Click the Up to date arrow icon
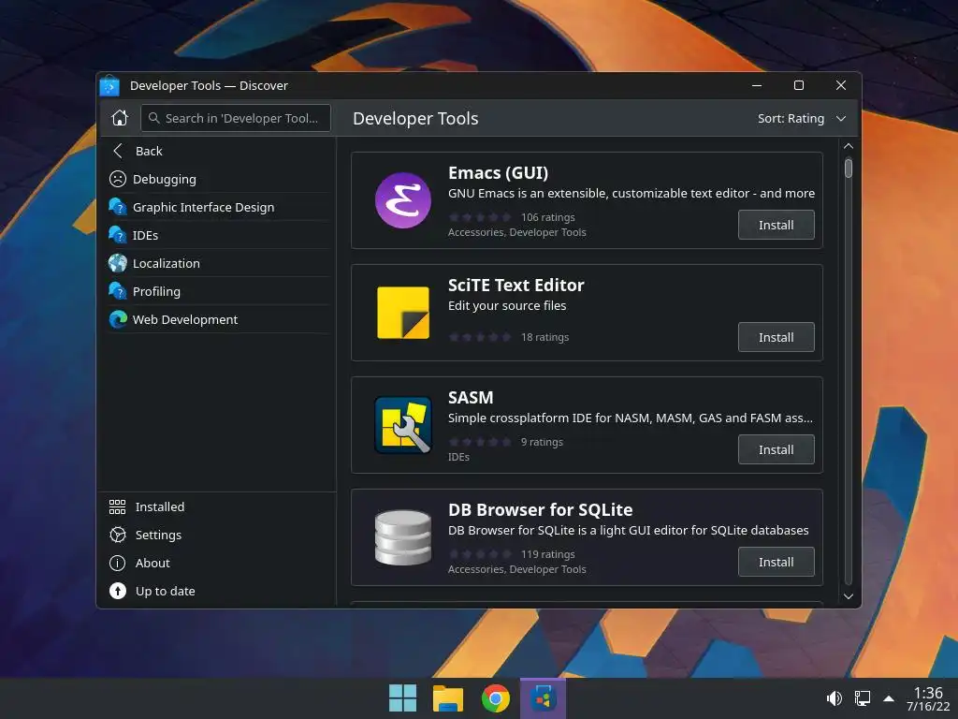The width and height of the screenshot is (958, 719). pos(117,591)
